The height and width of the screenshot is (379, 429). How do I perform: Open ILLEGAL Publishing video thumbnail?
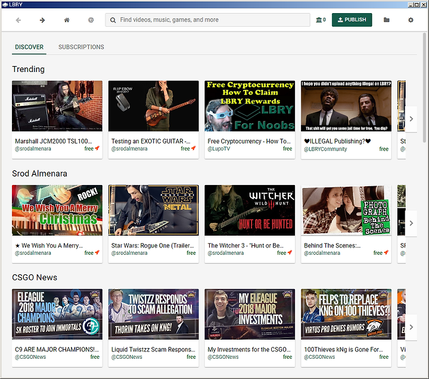coord(346,106)
